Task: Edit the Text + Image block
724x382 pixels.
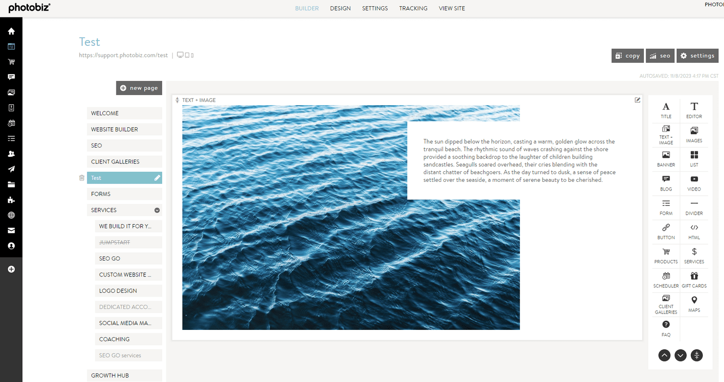Action: 638,100
